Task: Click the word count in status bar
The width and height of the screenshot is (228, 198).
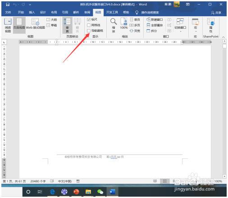Action: click(x=38, y=181)
